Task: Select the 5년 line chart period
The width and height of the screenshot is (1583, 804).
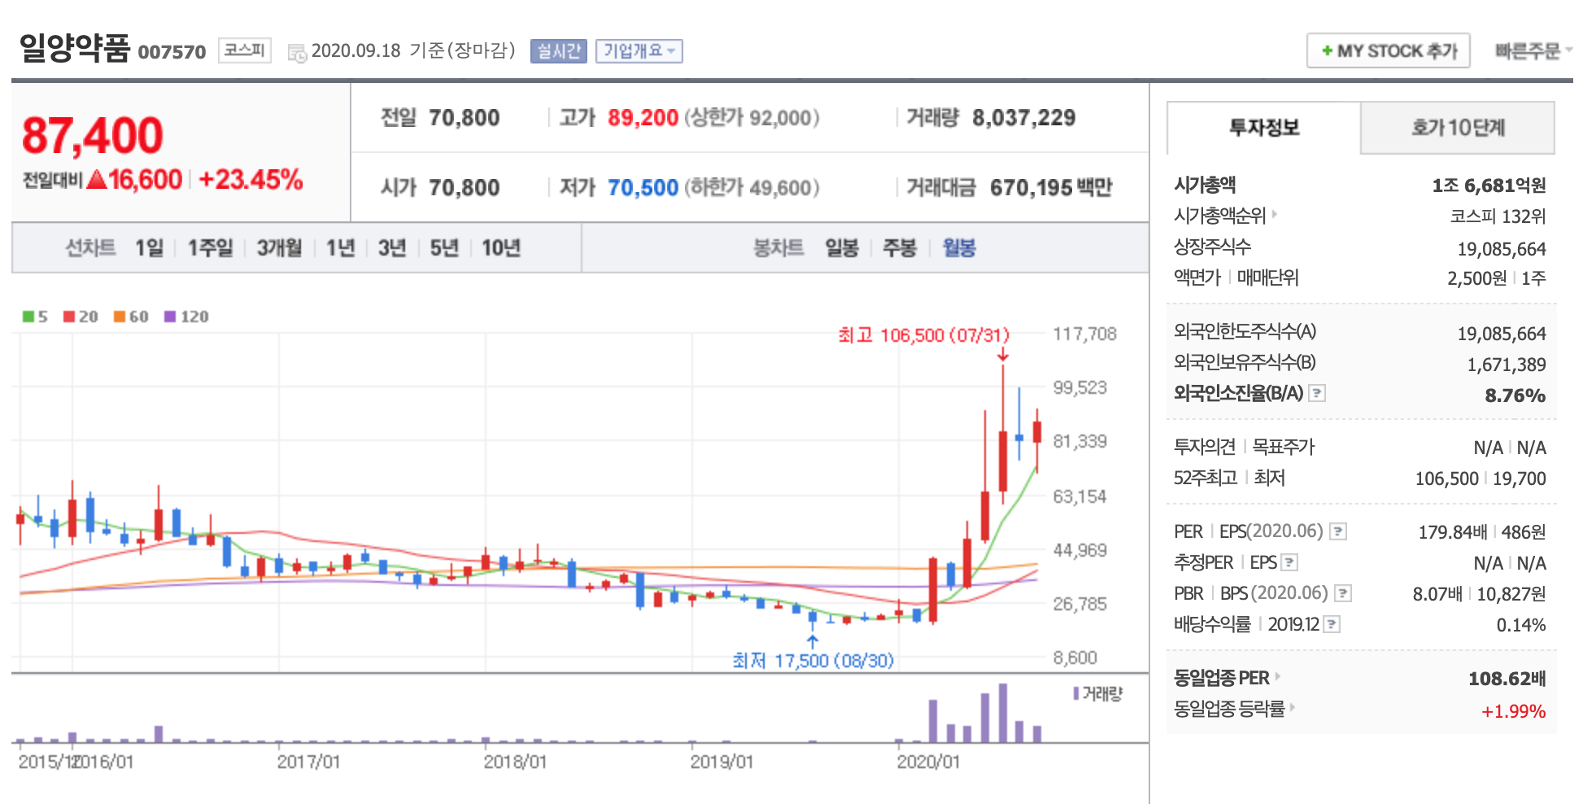Action: (443, 248)
